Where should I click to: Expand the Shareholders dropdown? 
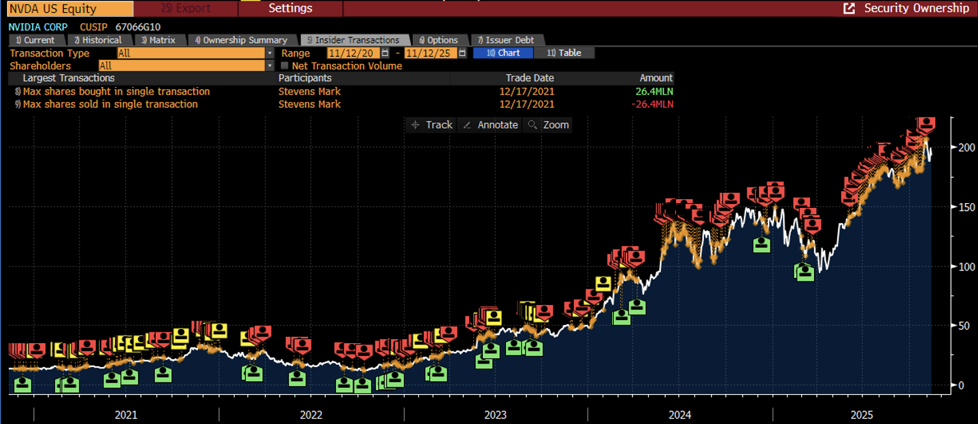point(269,66)
